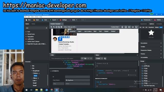Click the star icon preview in options
This screenshot has width=164, height=92.
(x=151, y=33)
